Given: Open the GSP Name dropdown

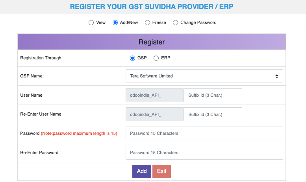Looking at the screenshot, I should [204, 76].
